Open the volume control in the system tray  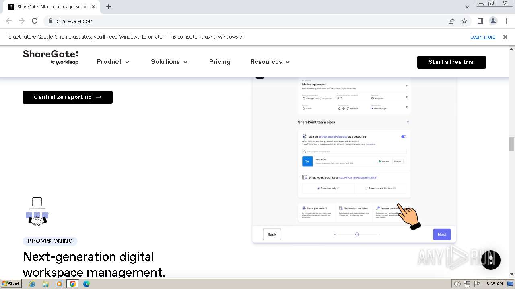(x=457, y=284)
